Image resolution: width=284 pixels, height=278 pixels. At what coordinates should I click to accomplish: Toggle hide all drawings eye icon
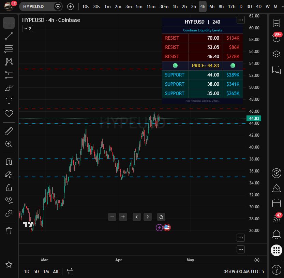tap(9, 200)
